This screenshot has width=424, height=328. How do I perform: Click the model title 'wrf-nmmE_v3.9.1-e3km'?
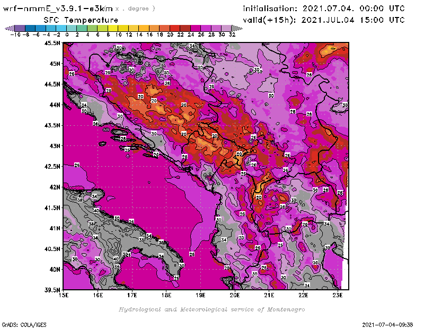click(58, 8)
